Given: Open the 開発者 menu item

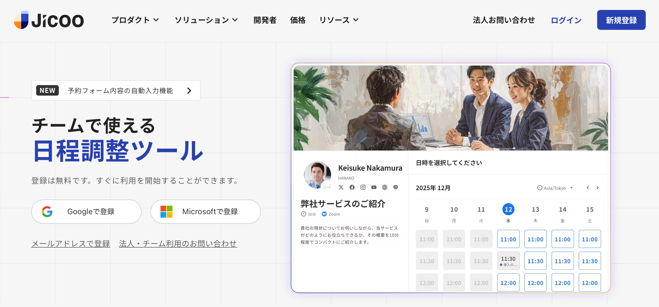Looking at the screenshot, I should [265, 20].
